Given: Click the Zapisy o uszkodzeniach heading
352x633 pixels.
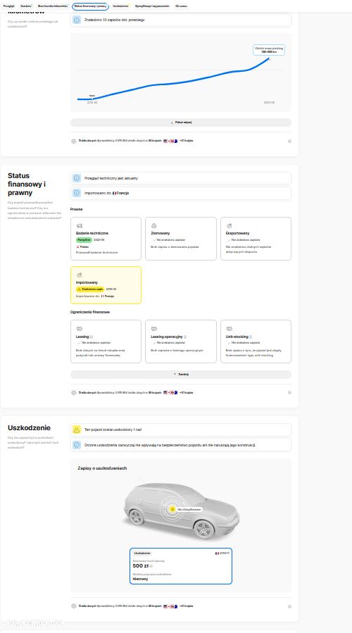Looking at the screenshot, I should (102, 468).
